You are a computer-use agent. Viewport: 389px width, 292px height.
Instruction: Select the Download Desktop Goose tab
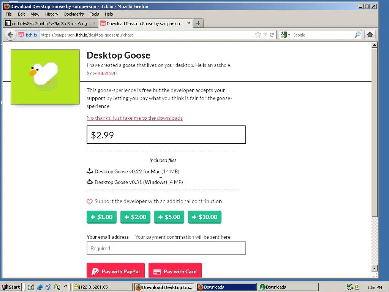(145, 23)
